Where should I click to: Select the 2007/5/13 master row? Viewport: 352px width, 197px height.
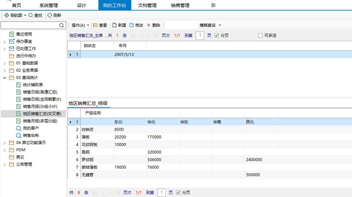(210, 54)
